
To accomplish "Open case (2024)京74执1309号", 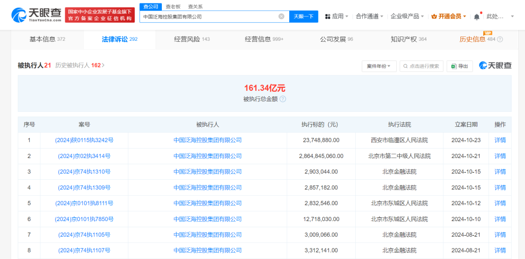I will [84, 188].
